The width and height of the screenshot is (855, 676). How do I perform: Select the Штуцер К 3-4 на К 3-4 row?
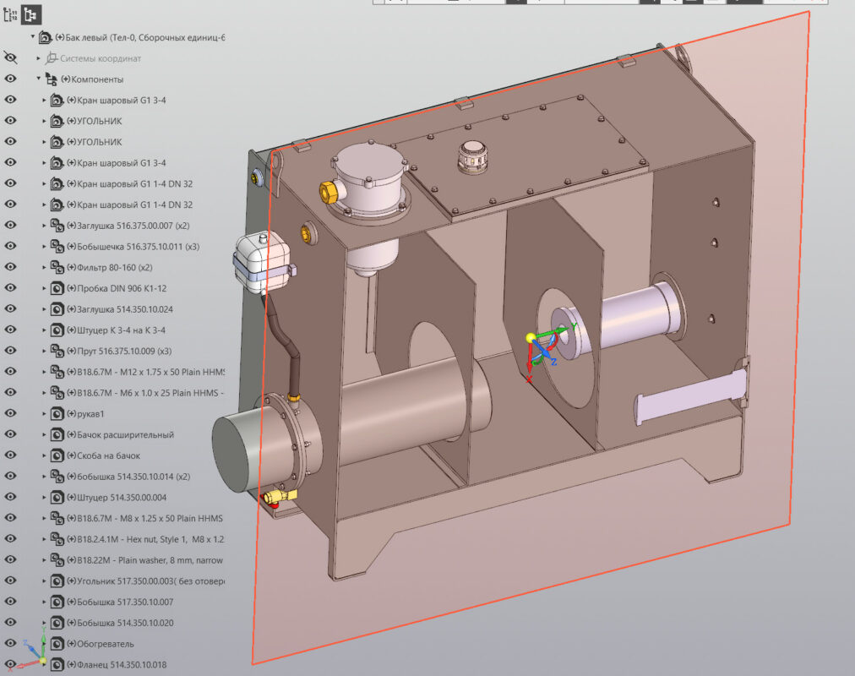click(116, 330)
